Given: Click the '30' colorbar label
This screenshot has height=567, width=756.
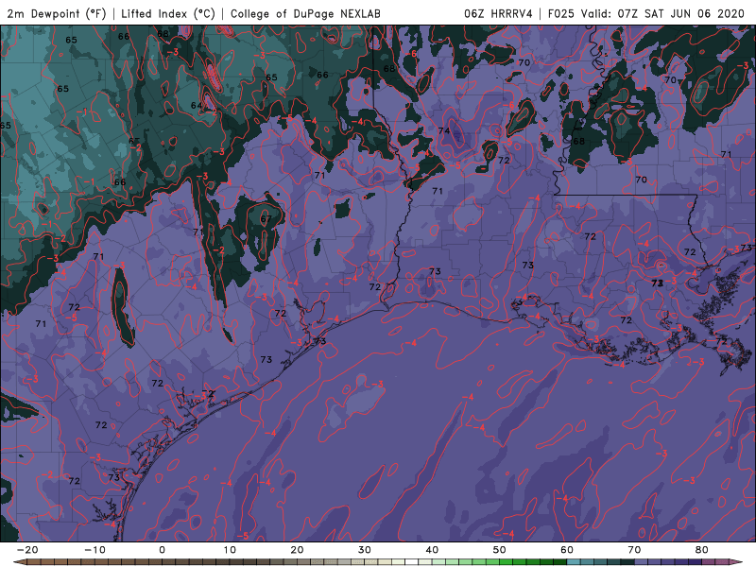Looking at the screenshot, I should coord(365,550).
